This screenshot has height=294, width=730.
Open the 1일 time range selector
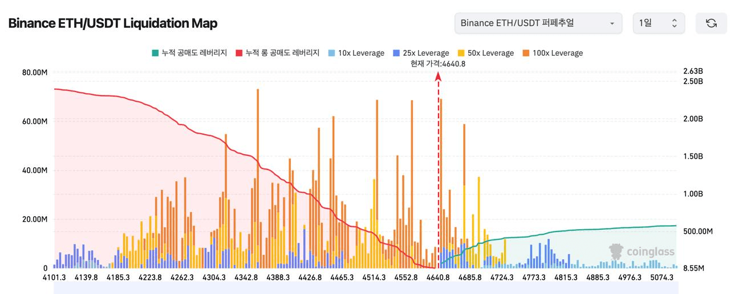(x=659, y=23)
